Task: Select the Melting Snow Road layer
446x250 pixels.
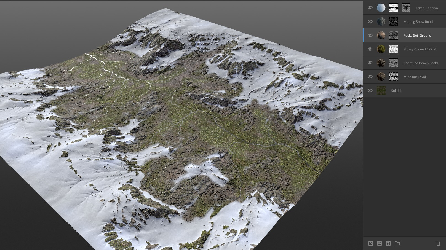Action: click(x=418, y=21)
